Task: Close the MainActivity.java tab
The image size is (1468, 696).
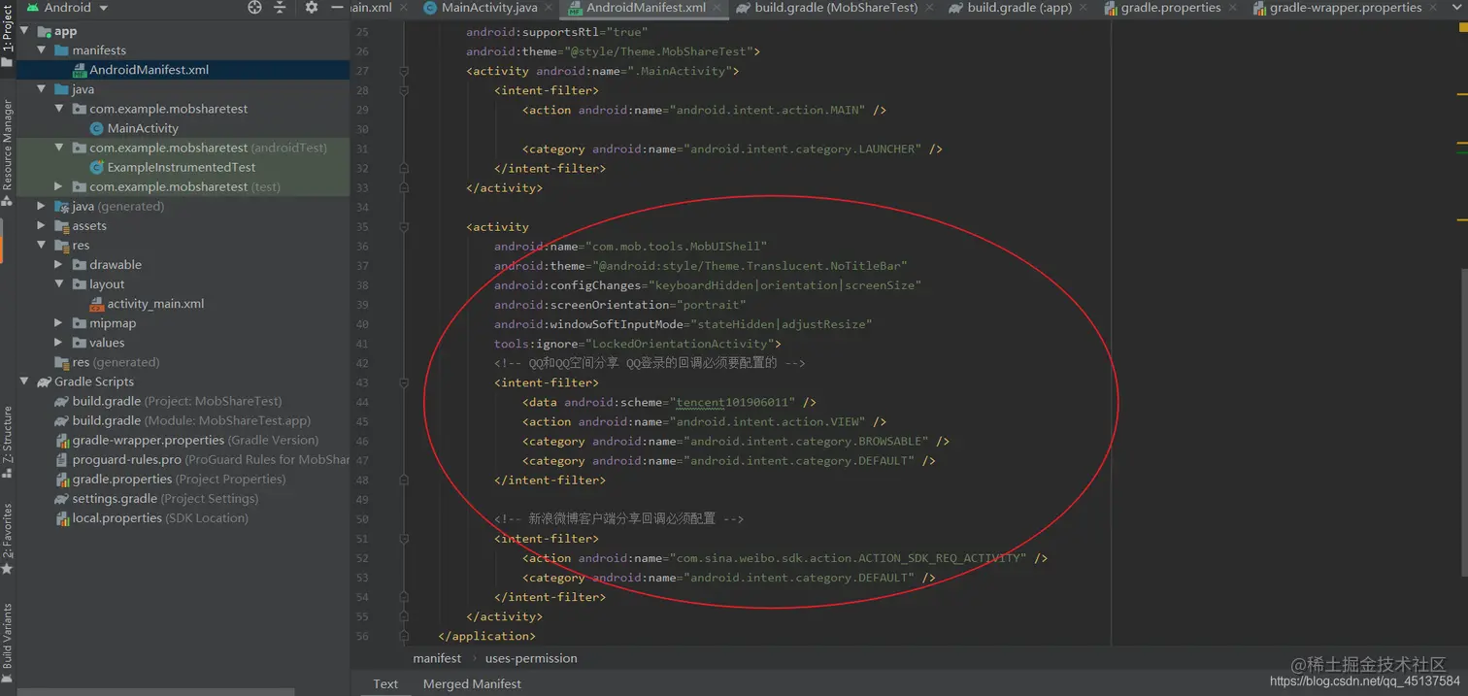Action: pyautogui.click(x=550, y=8)
